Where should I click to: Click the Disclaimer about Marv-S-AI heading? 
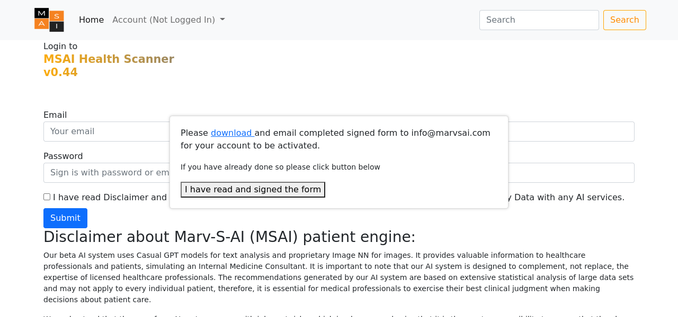229,237
